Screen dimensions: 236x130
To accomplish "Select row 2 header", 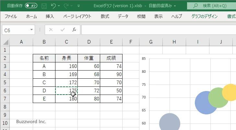I will (5, 58).
